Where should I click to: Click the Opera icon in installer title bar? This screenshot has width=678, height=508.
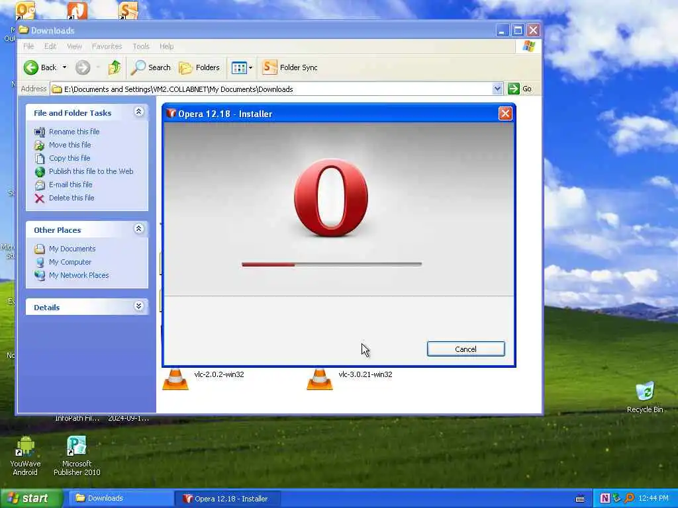(171, 114)
